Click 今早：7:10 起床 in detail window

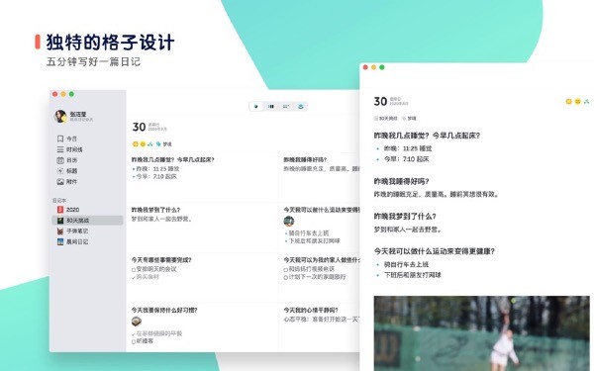tap(407, 159)
